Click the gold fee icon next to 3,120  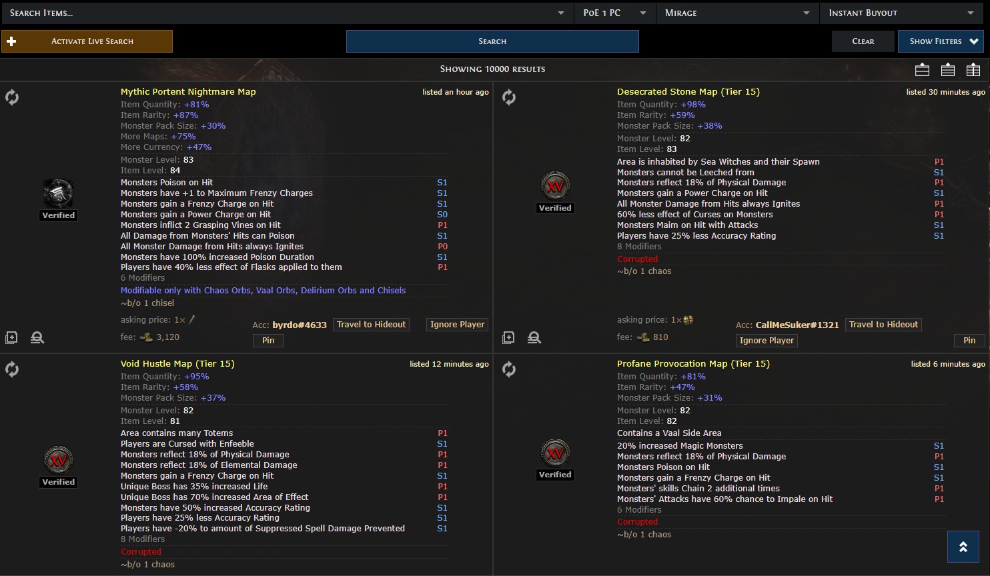(x=146, y=337)
